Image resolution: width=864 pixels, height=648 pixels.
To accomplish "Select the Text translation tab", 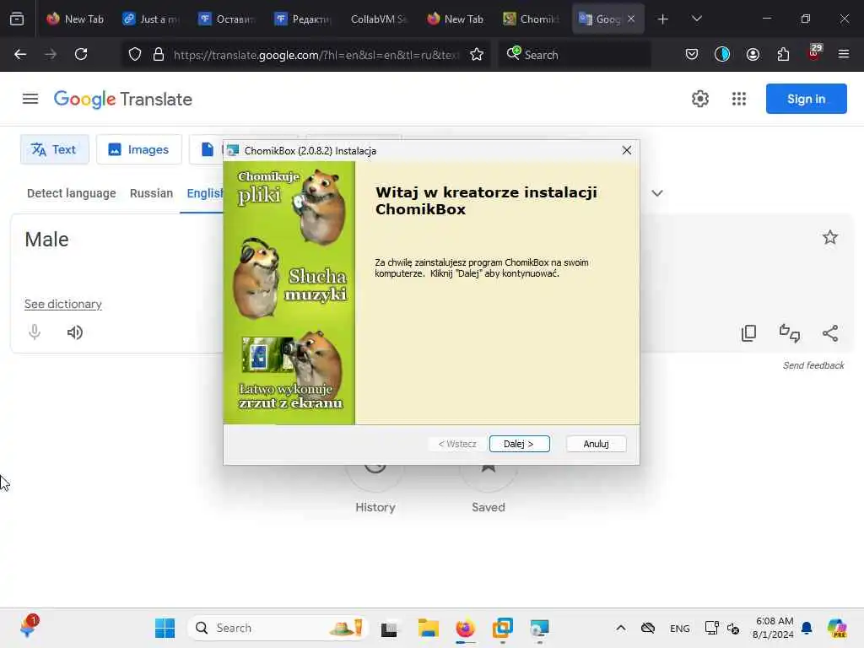I will (54, 149).
